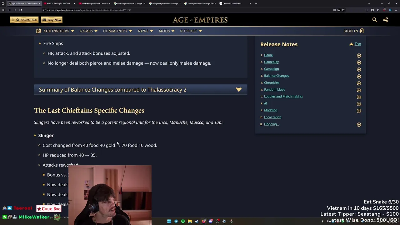This screenshot has height=225, width=400.
Task: Open the Modding link
Action: [270, 110]
